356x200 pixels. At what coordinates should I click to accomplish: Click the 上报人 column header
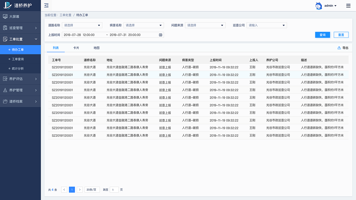(x=254, y=60)
